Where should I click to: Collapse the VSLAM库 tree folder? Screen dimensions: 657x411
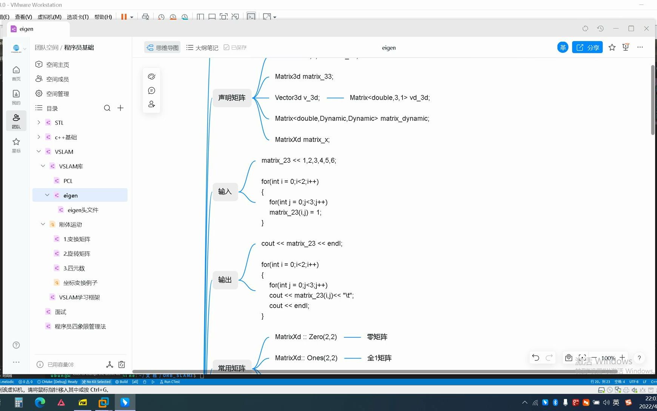tap(43, 166)
